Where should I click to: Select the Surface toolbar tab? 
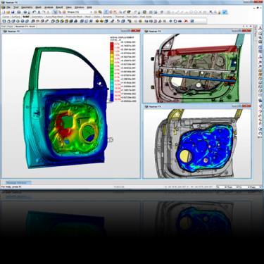[15, 17]
